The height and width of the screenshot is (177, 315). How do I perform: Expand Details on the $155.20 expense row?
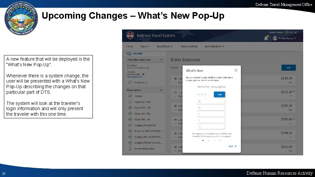tap(178, 151)
